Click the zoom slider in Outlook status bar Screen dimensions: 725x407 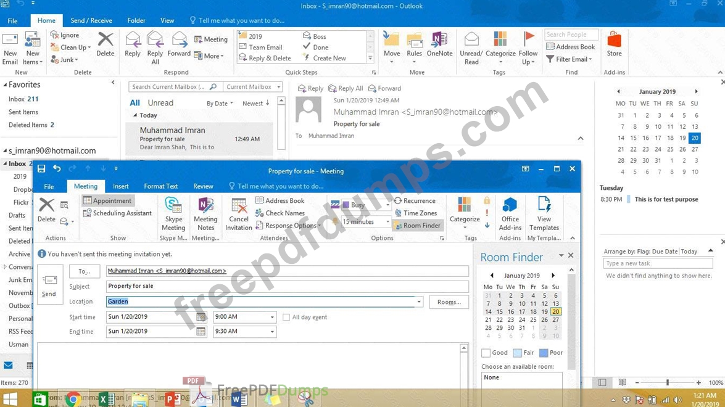667,382
